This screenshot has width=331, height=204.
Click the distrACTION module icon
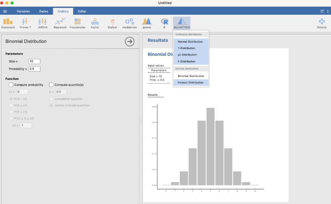click(x=182, y=23)
